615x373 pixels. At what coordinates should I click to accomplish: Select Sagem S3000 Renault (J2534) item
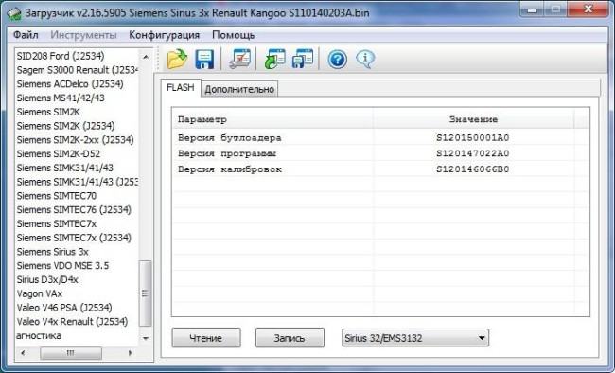[77, 70]
